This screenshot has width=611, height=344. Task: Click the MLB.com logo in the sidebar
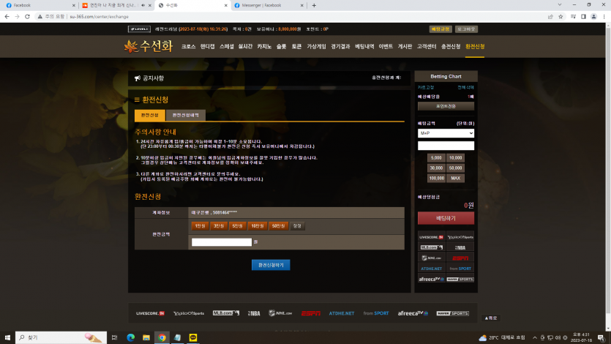click(431, 247)
